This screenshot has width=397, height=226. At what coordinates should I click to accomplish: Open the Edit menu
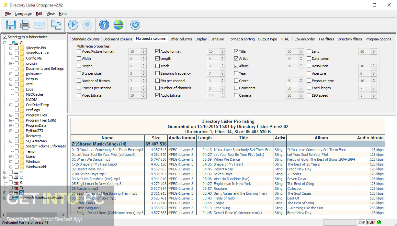[x=39, y=14]
